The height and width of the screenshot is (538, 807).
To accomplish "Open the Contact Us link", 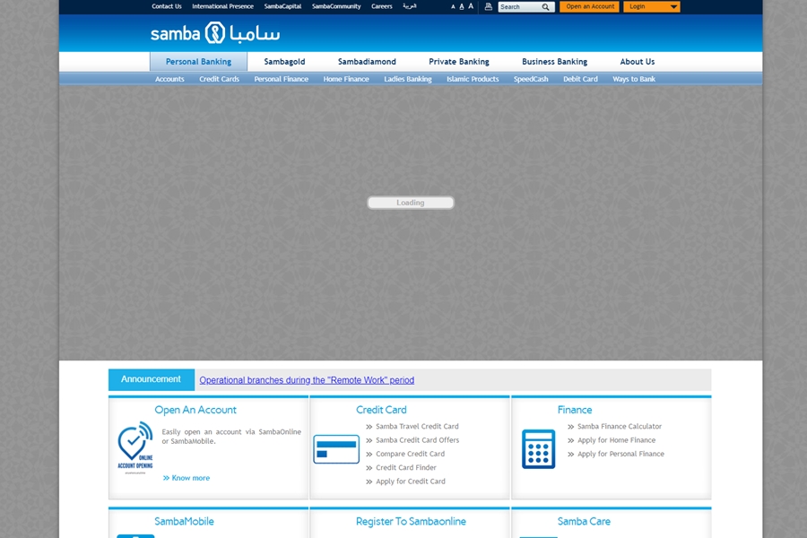I will pyautogui.click(x=167, y=6).
